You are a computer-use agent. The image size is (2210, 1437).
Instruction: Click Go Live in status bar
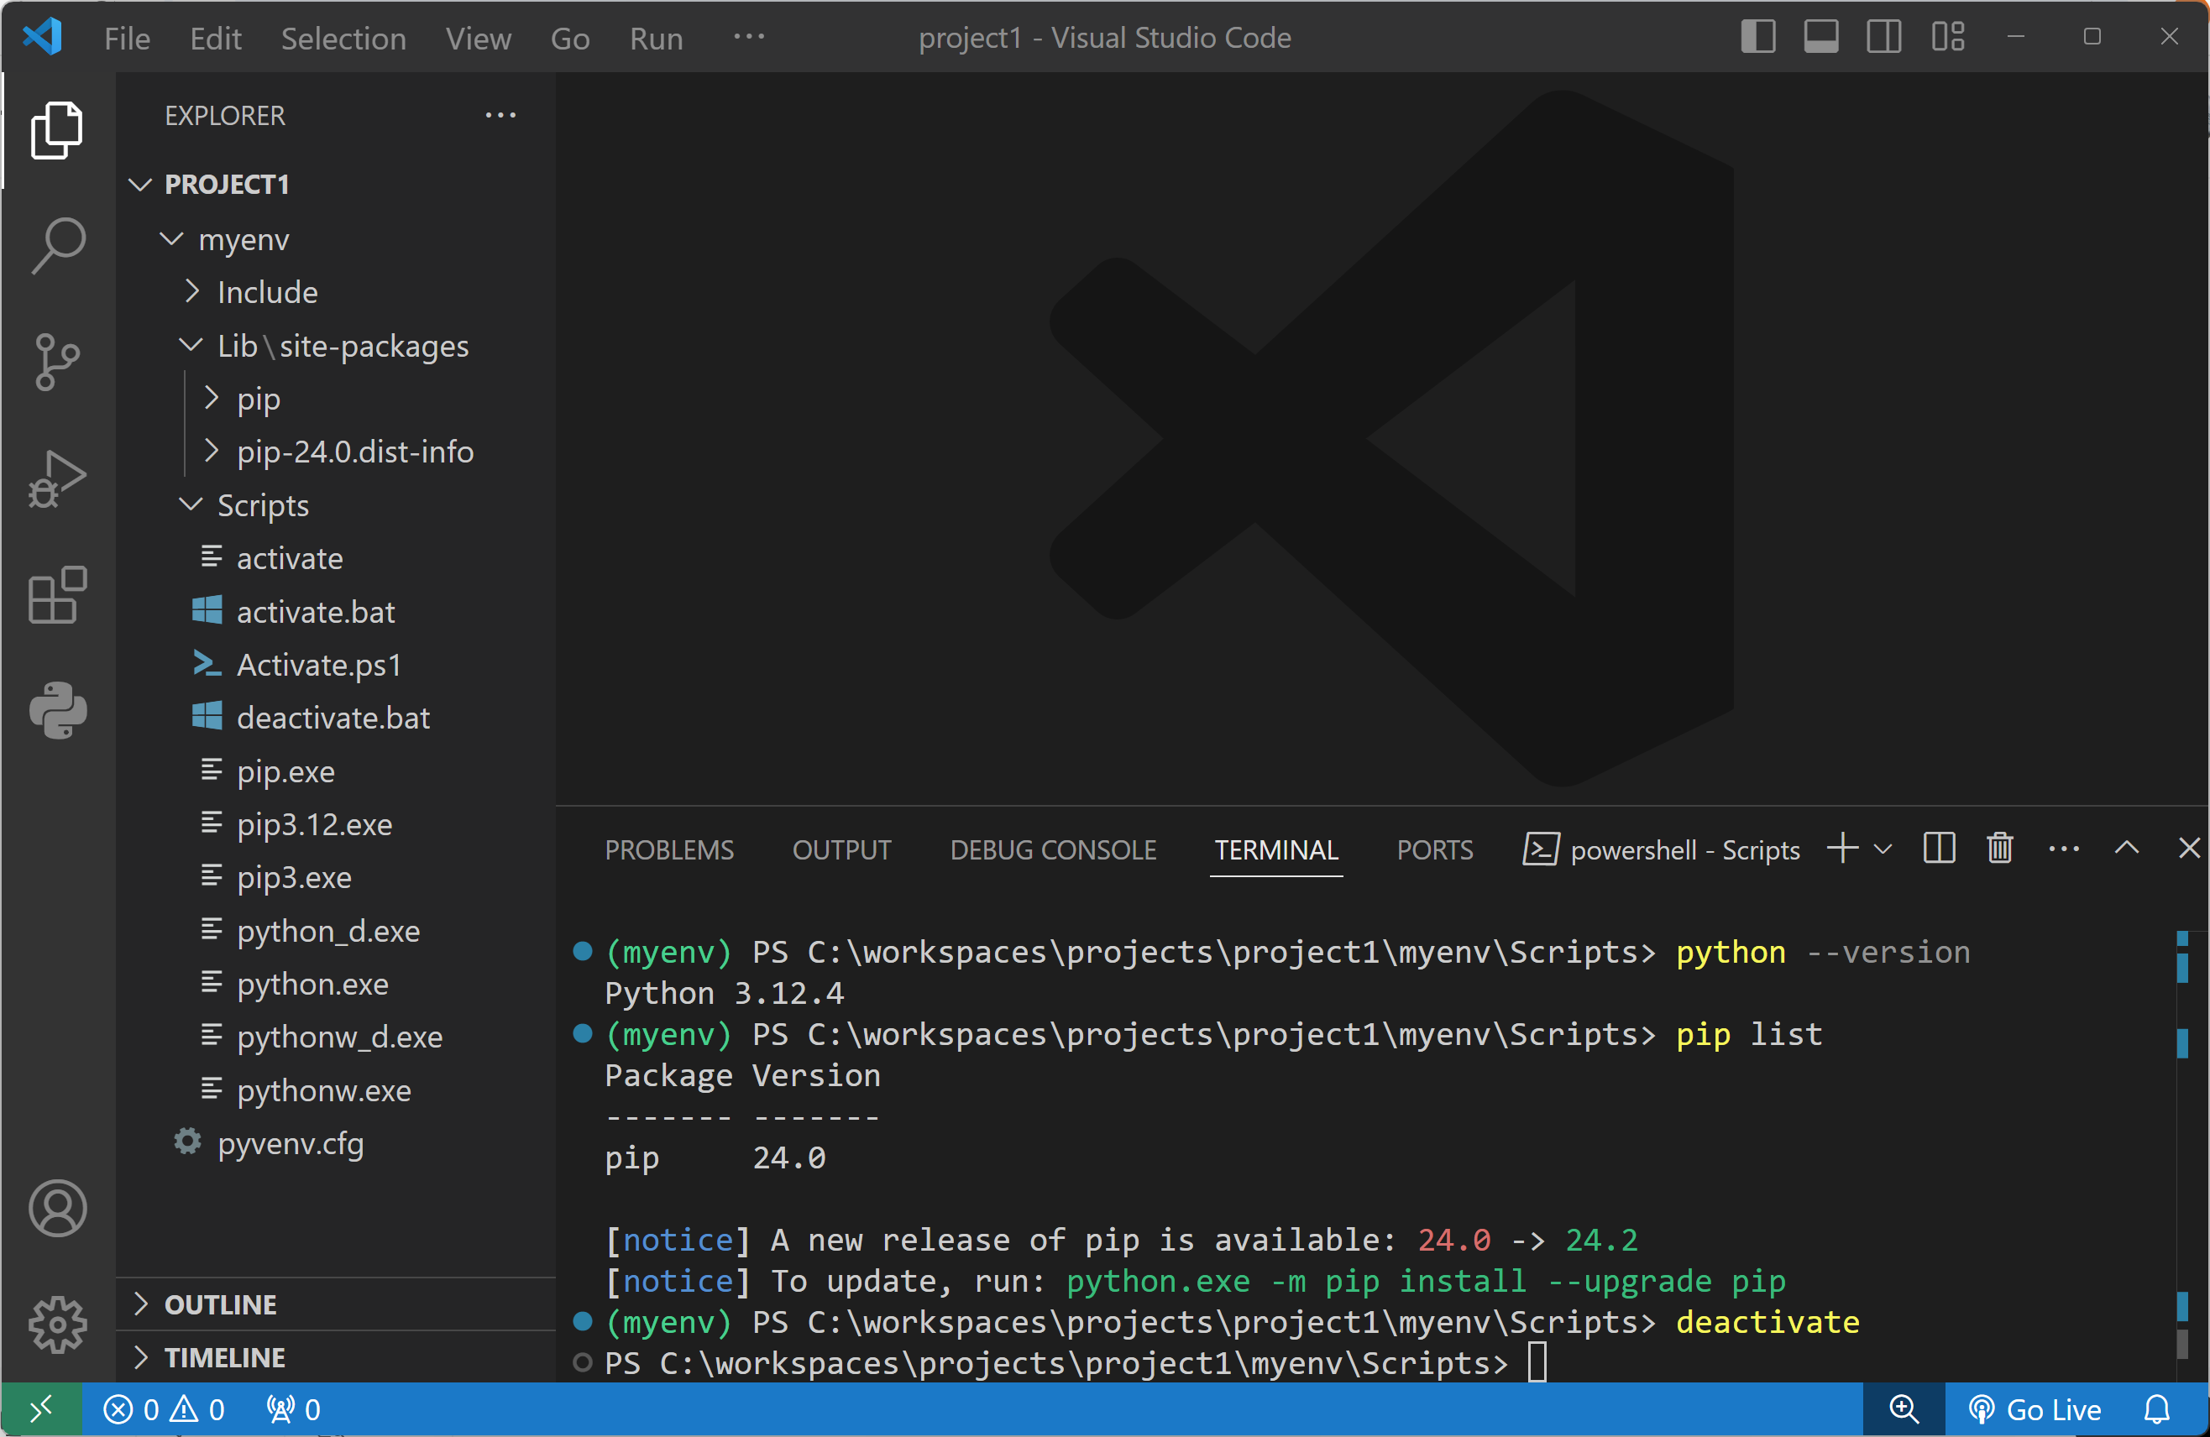pos(2035,1409)
